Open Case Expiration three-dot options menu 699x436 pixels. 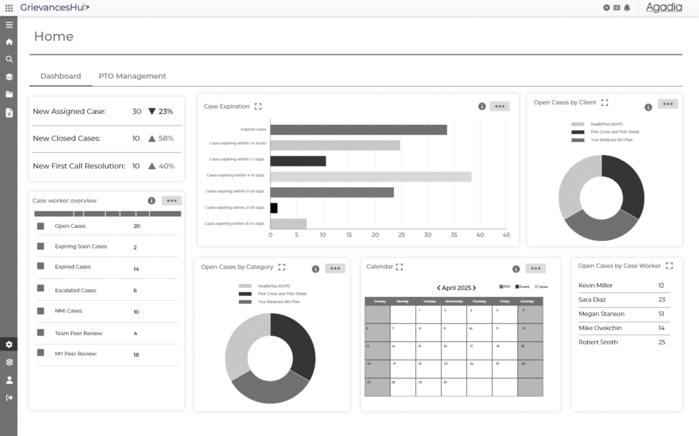(499, 106)
